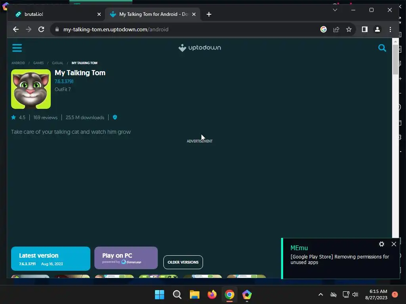Click the 169 reviews text

[x=46, y=117]
